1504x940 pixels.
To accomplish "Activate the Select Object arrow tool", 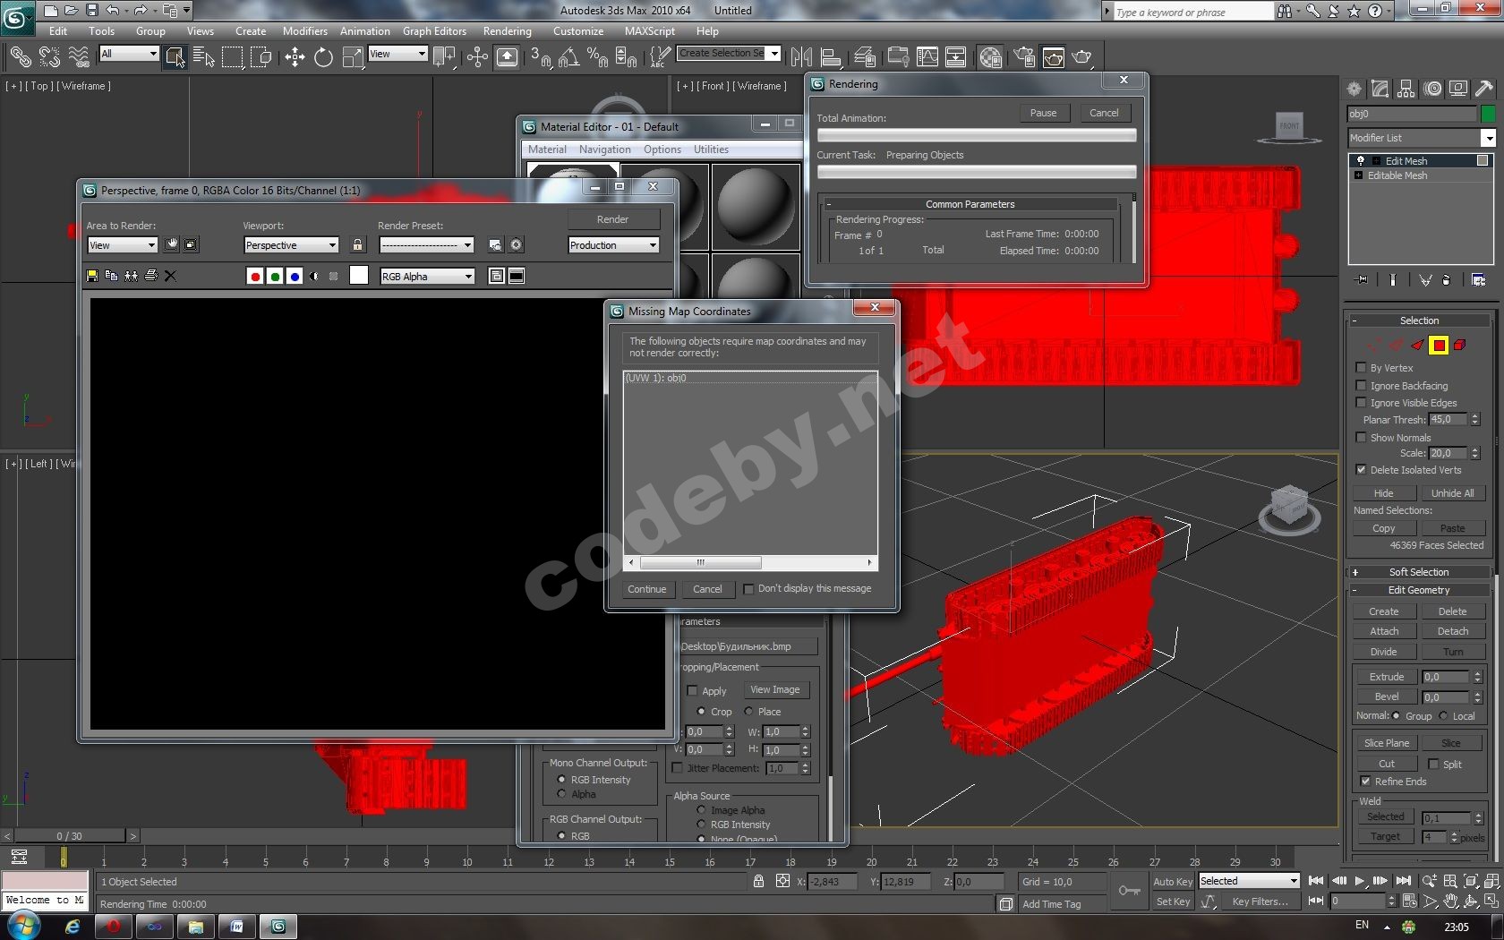I will pos(174,57).
